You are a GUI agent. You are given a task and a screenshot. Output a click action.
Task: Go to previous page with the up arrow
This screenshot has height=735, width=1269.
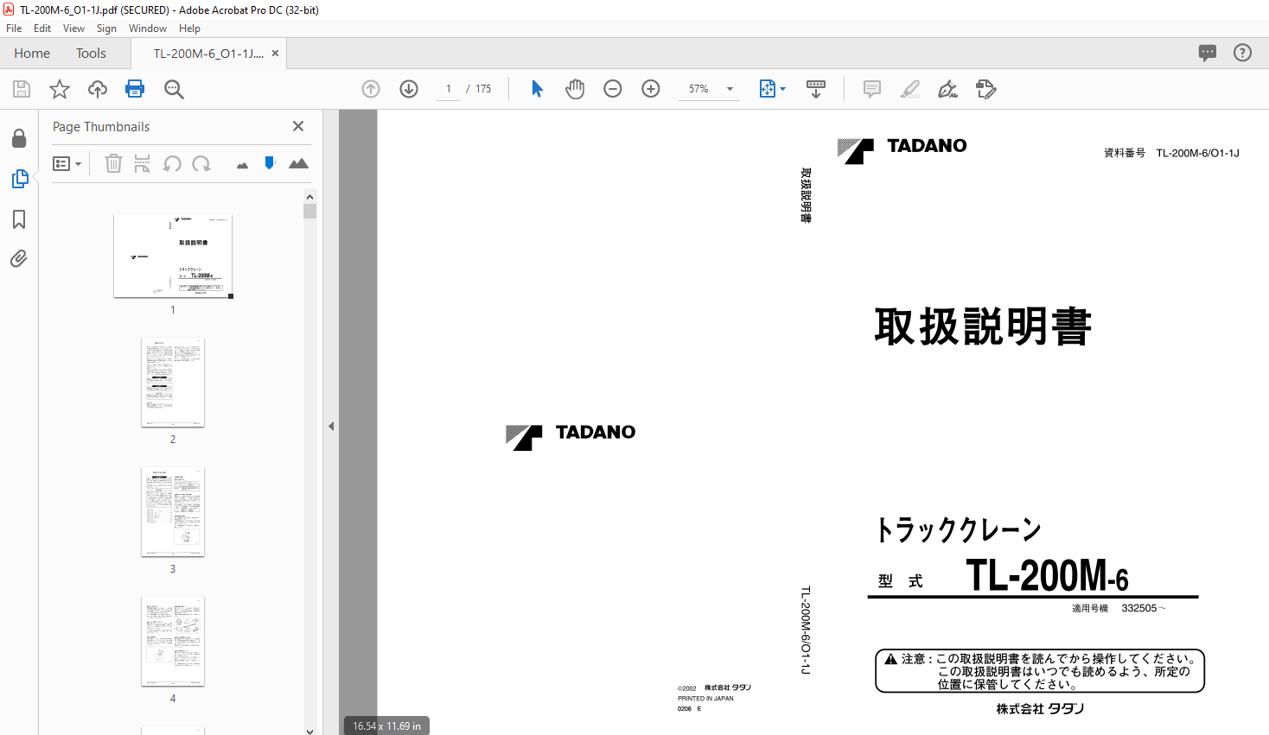(371, 89)
